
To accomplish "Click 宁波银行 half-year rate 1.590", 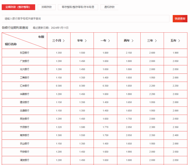I will [x=82, y=127].
